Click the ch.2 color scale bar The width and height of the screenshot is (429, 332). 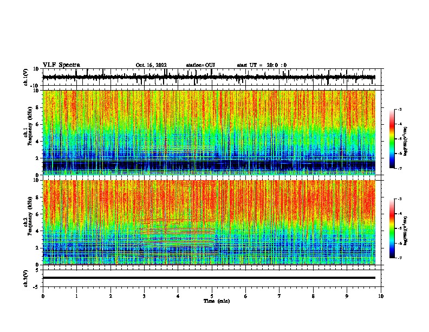392,228
